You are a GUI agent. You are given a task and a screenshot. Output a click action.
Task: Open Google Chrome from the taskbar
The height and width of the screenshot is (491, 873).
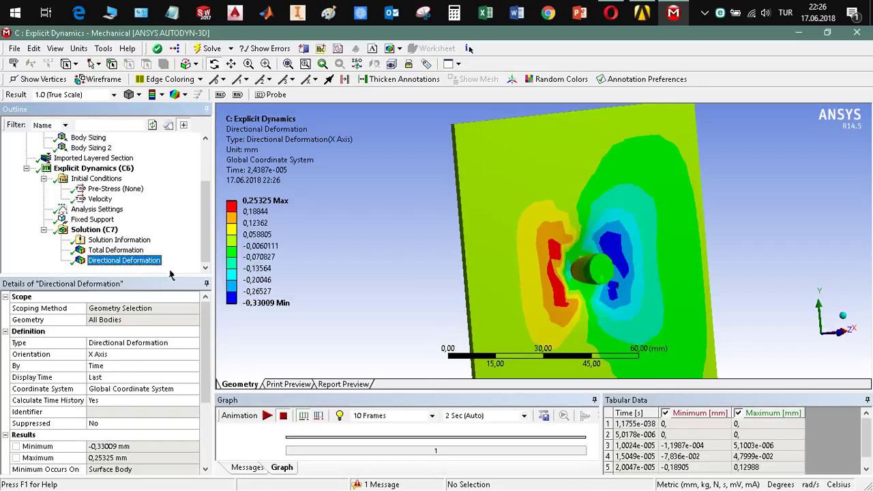548,12
